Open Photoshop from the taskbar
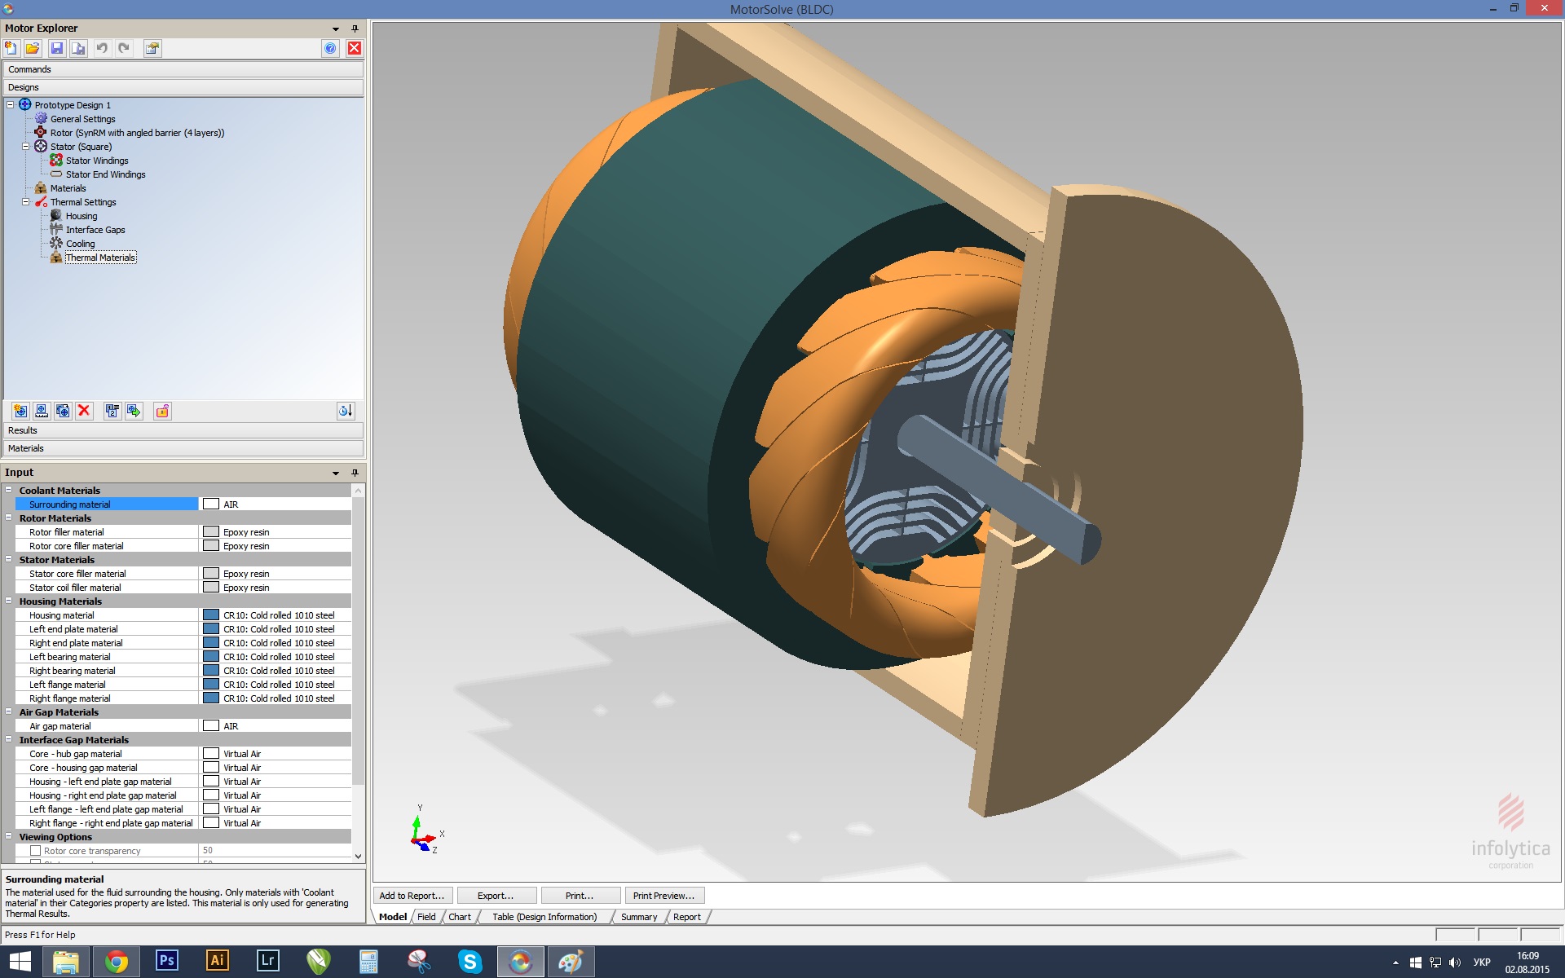Screen dimensions: 1565x978 (166, 961)
